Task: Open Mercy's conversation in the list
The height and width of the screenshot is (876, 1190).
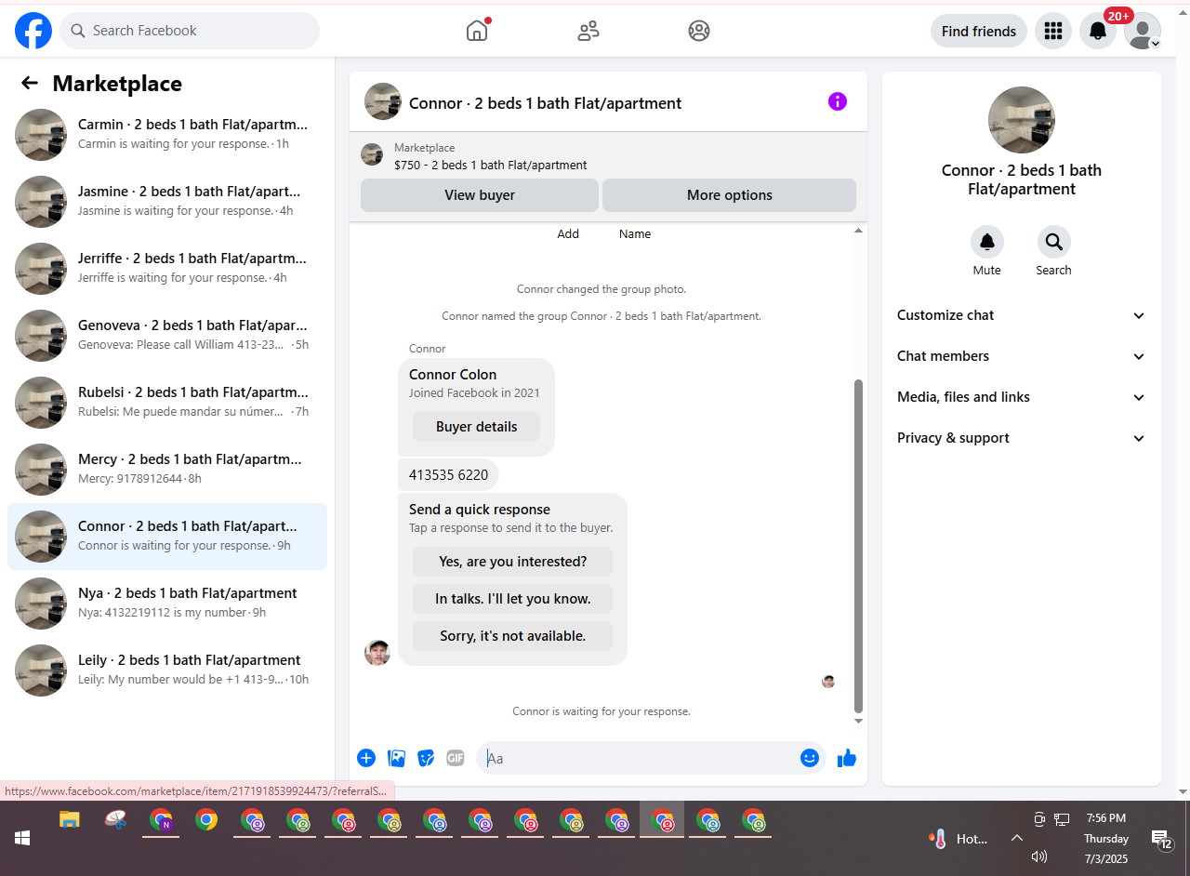Action: [x=167, y=470]
